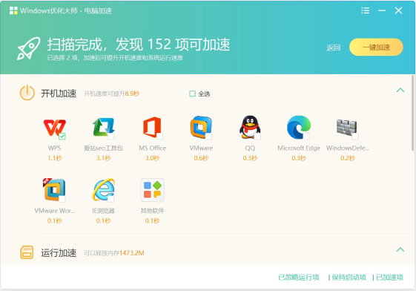This screenshot has width=416, height=291.
Task: Click the 3.1秒 value under 爱站seo工具包
Action: [104, 158]
